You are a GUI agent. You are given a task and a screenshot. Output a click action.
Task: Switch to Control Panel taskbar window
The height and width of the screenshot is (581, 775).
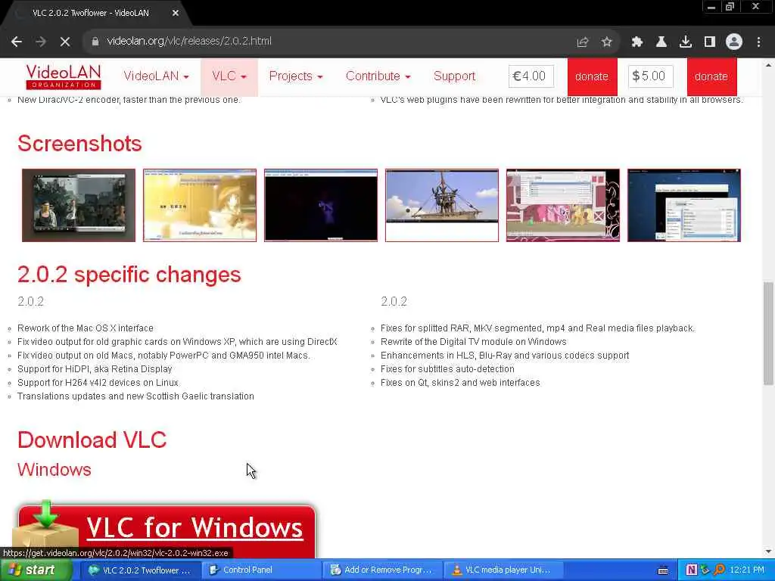pyautogui.click(x=261, y=570)
